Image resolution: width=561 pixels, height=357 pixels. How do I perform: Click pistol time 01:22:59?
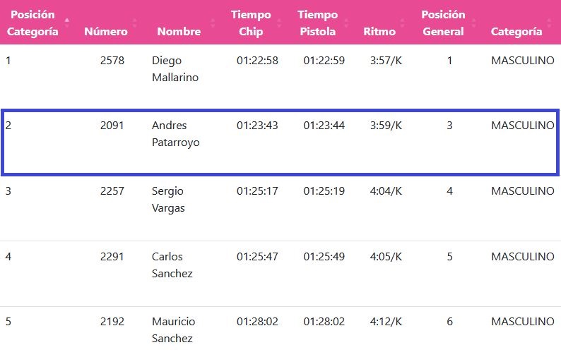pos(324,61)
